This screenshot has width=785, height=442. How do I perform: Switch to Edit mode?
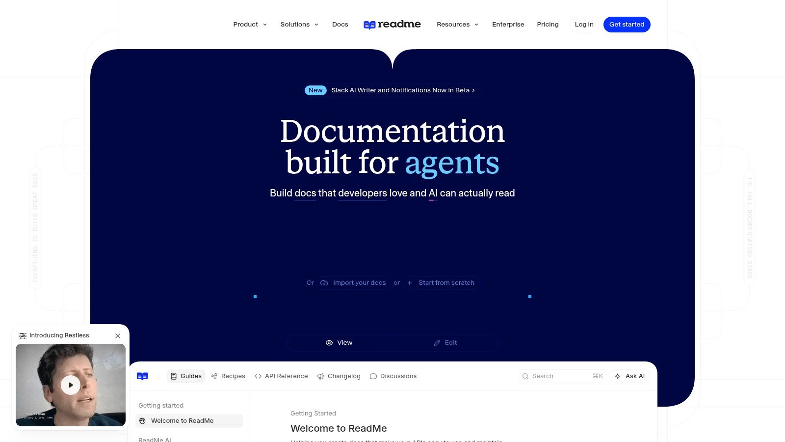coord(445,343)
